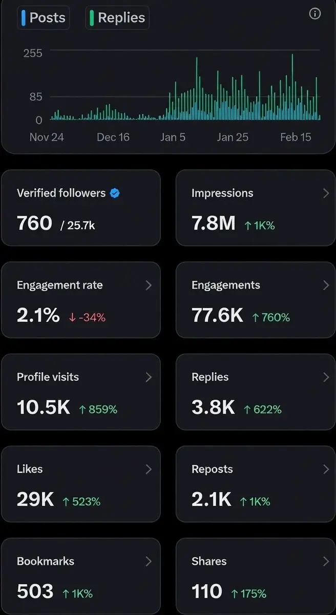
Task: Open Likes card chevron arrow
Action: click(x=149, y=469)
